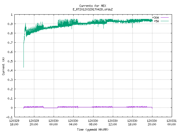Image resolution: width=177 pixels, height=132 pixels.
Task: Click the x-axis label '120330 00:00'
Action: click(x=53, y=123)
